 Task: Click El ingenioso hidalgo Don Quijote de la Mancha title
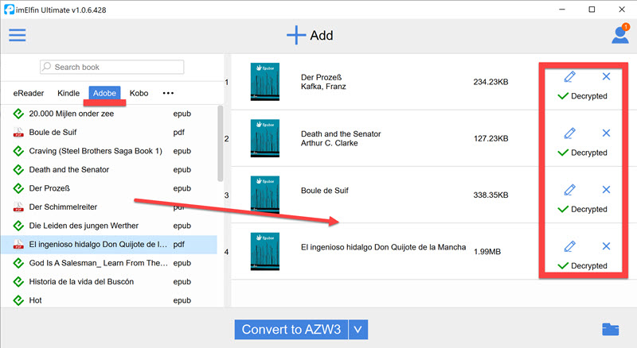[383, 247]
